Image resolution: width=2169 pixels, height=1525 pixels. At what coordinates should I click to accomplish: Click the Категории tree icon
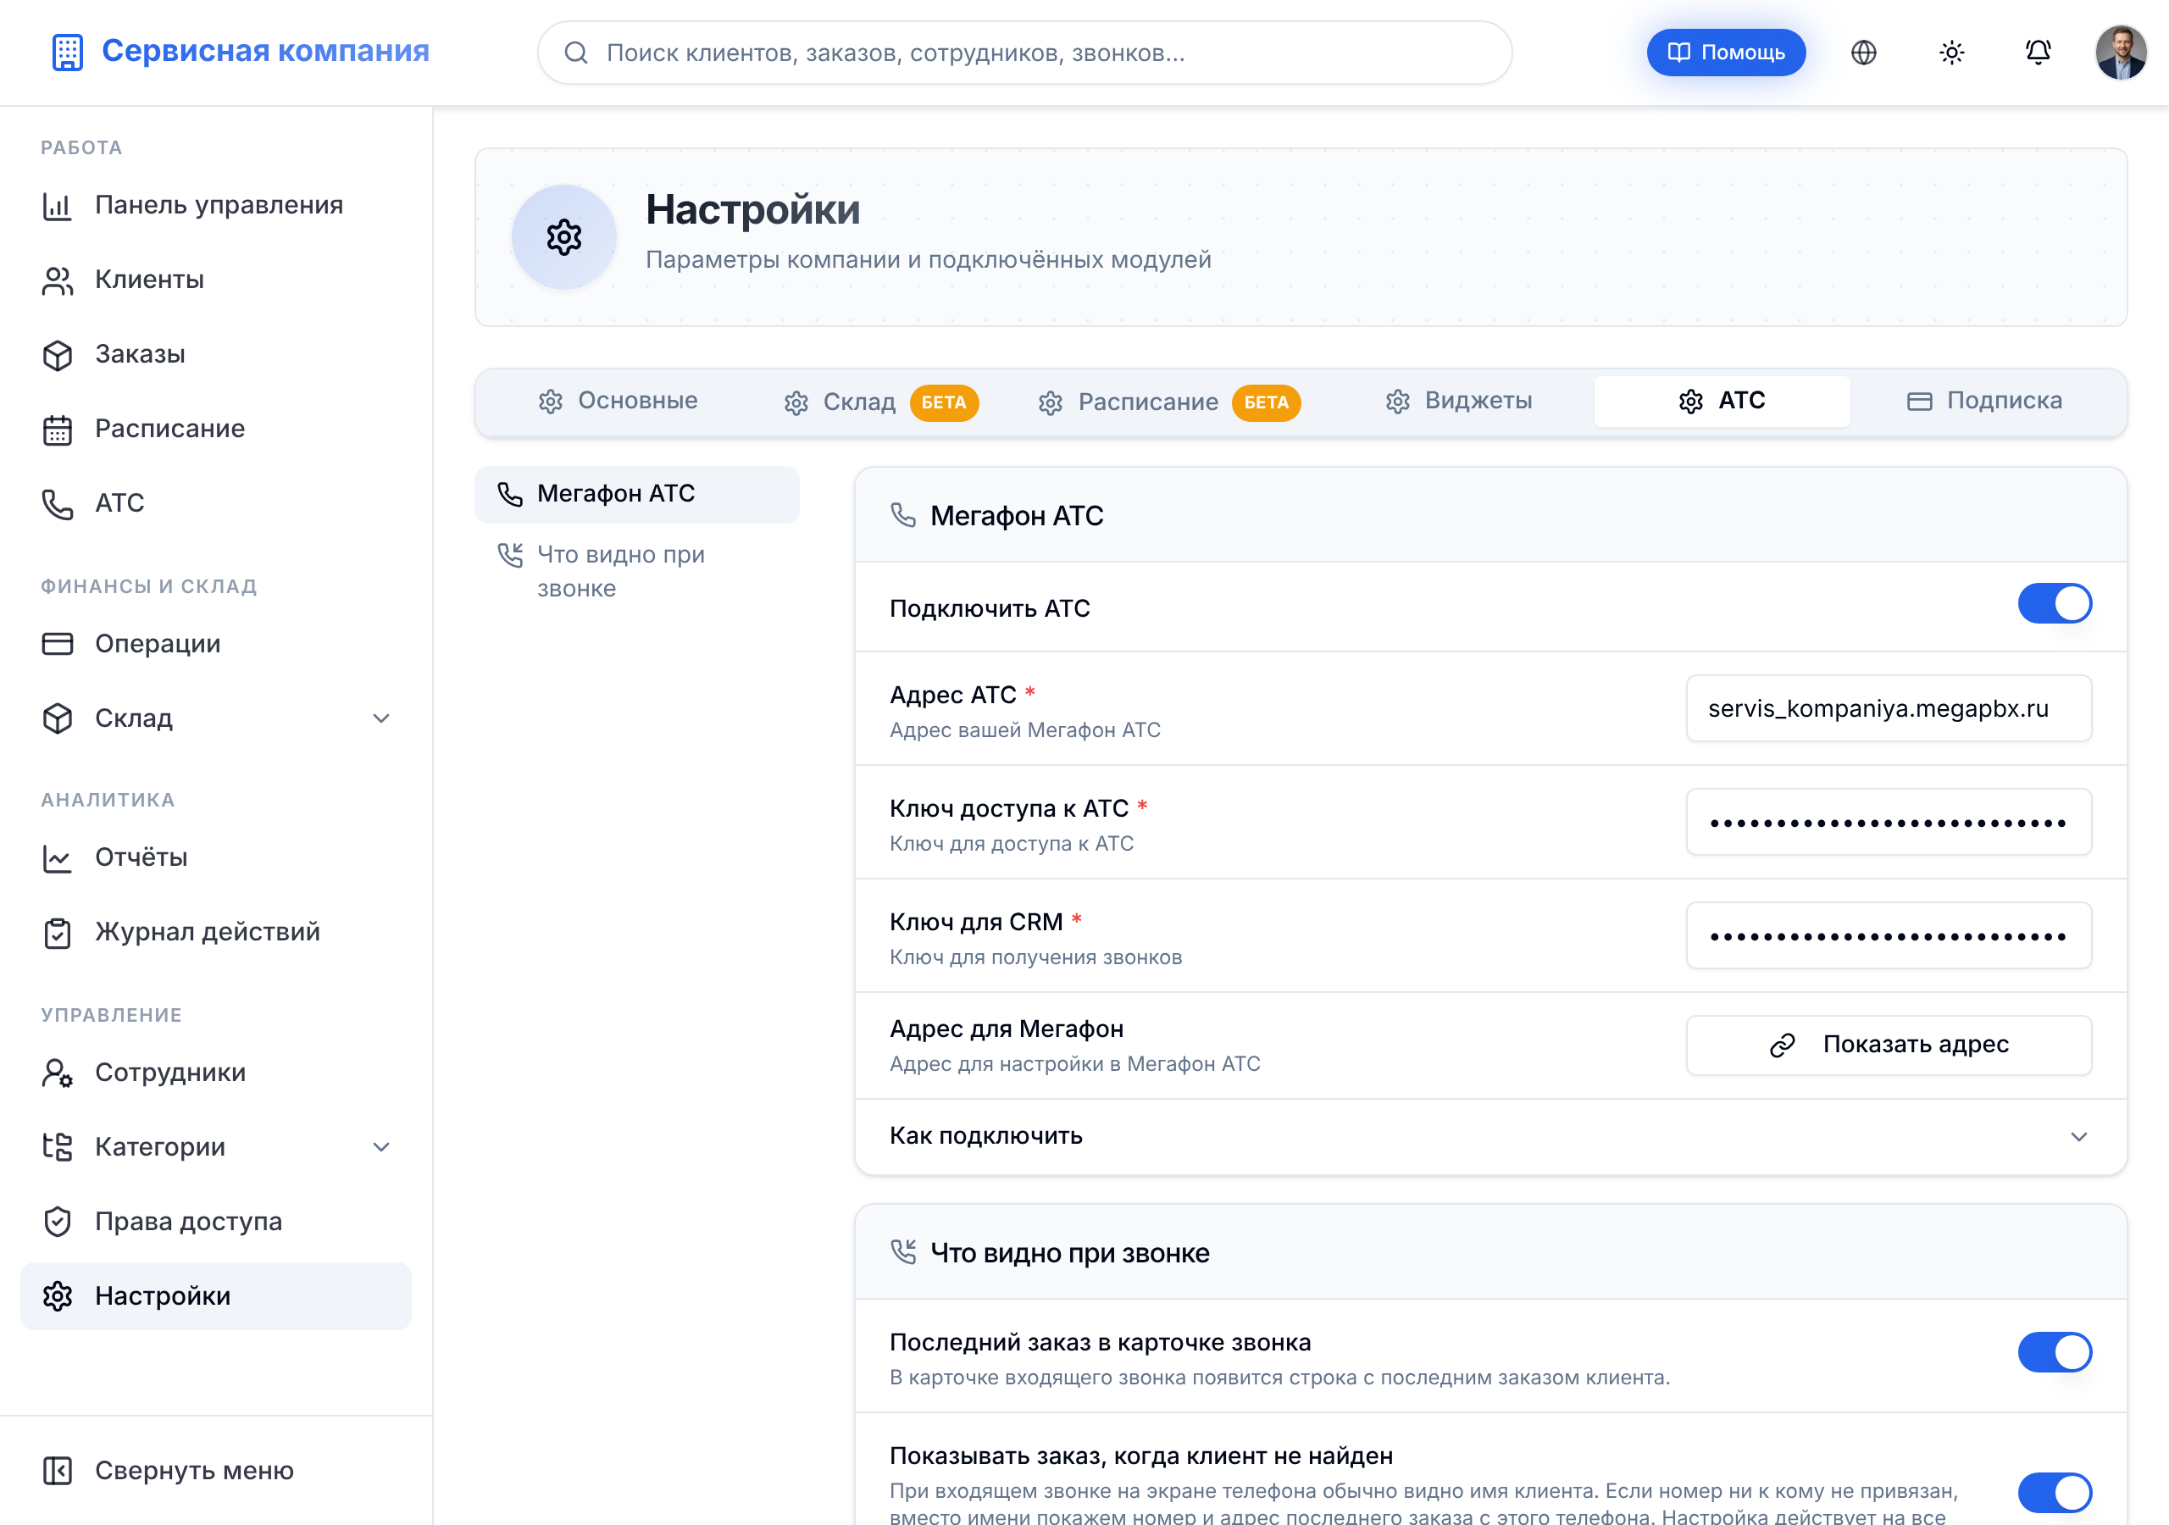click(58, 1147)
